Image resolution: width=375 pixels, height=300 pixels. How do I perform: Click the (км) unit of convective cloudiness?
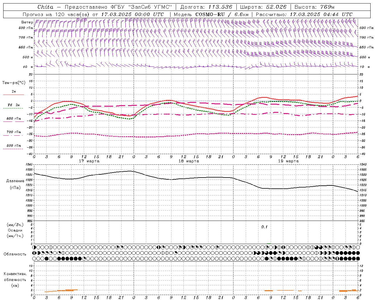[x=15, y=286]
